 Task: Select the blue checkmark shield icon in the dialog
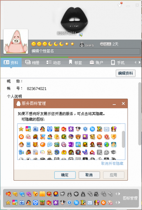[x=50, y=129]
